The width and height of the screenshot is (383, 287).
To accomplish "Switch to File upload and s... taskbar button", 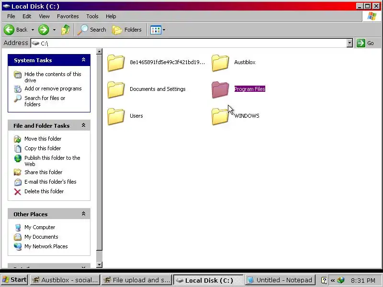I will (x=136, y=280).
